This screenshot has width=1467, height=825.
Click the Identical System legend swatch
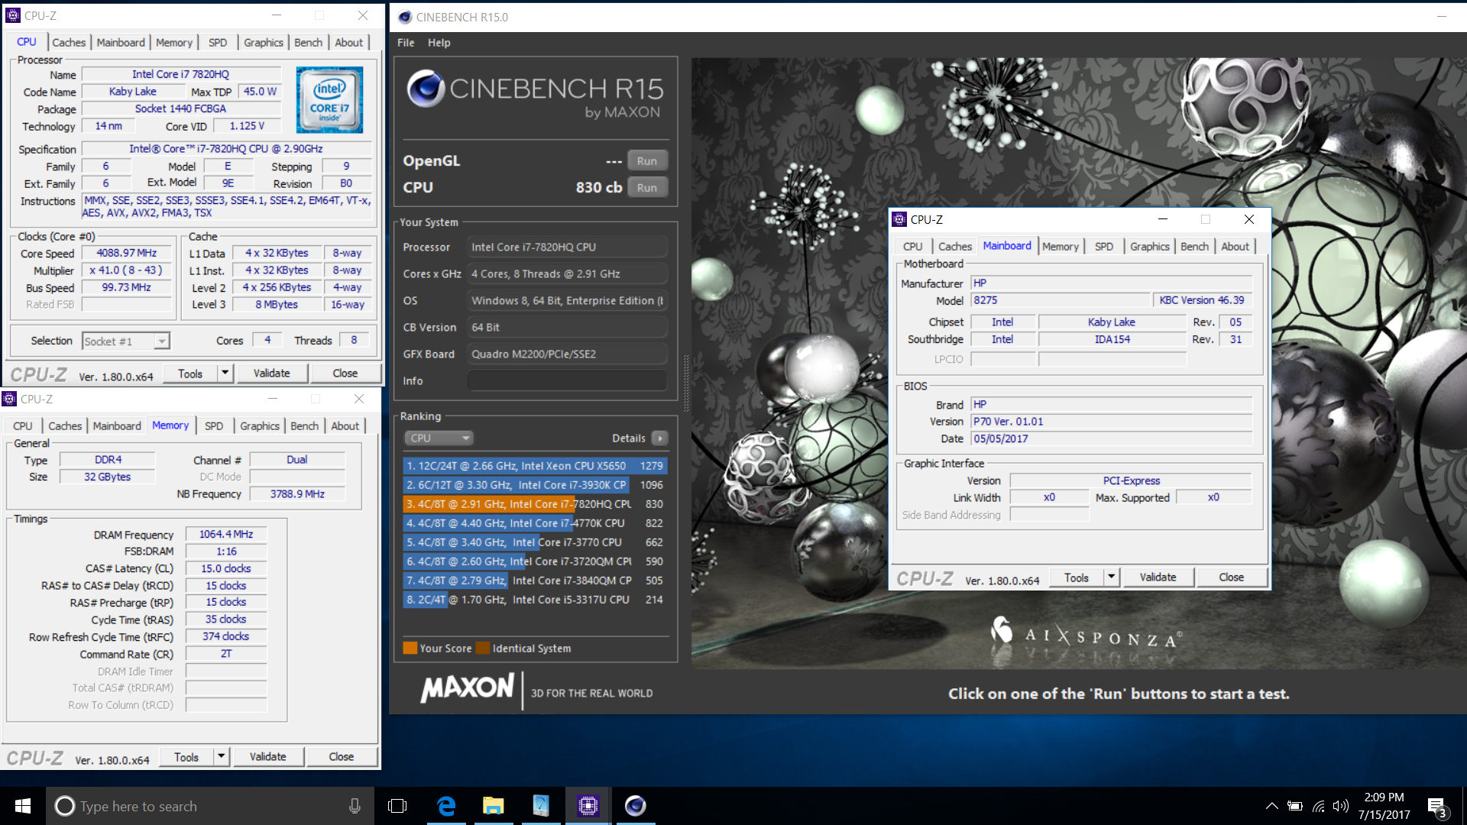pyautogui.click(x=483, y=649)
